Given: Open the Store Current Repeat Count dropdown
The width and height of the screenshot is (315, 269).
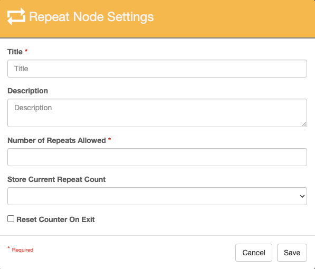Looking at the screenshot, I should pos(157,196).
